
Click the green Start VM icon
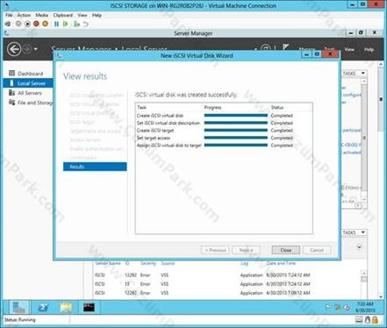pyautogui.click(x=66, y=24)
